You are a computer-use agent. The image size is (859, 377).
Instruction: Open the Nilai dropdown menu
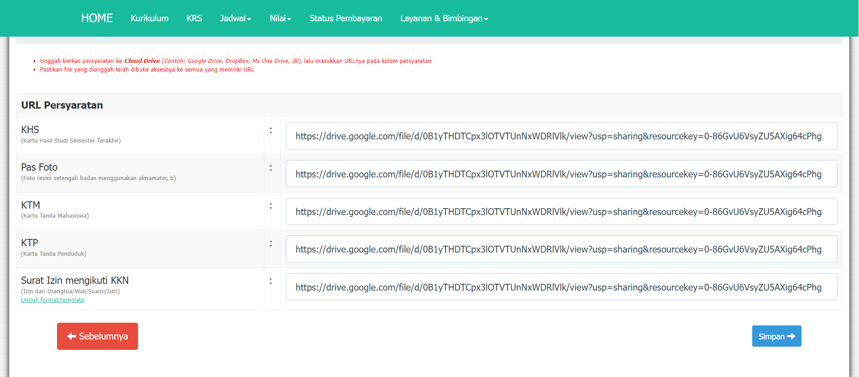[x=280, y=19]
